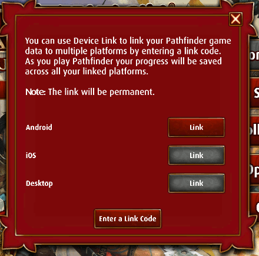The image size is (259, 256).
Task: Click the Device Link description paragraph
Action: (x=128, y=56)
